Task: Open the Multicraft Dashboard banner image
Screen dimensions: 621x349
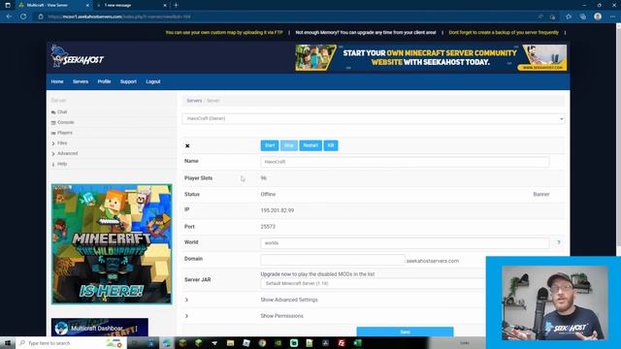Action: pyautogui.click(x=100, y=328)
